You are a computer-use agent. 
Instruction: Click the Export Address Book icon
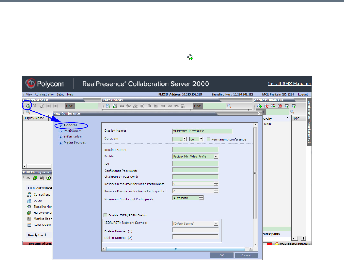294,106
